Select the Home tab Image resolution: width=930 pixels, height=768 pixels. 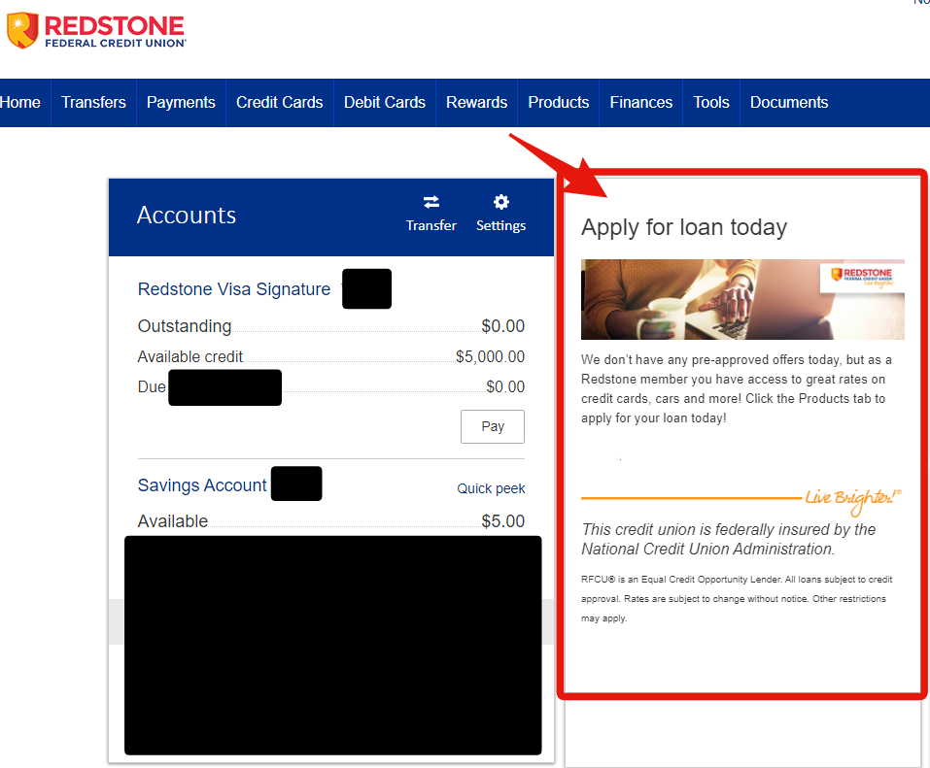(19, 102)
